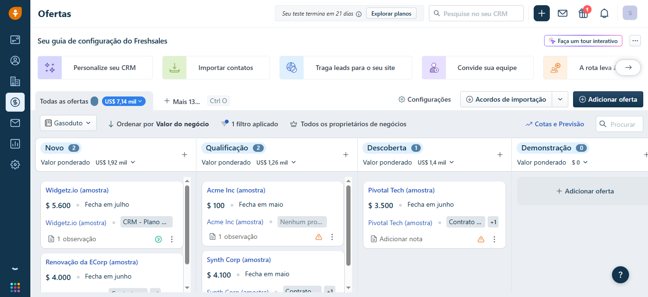Viewport: 648px width, 297px height.
Task: Expand the Acordos de importação dropdown arrow
Action: pos(560,99)
